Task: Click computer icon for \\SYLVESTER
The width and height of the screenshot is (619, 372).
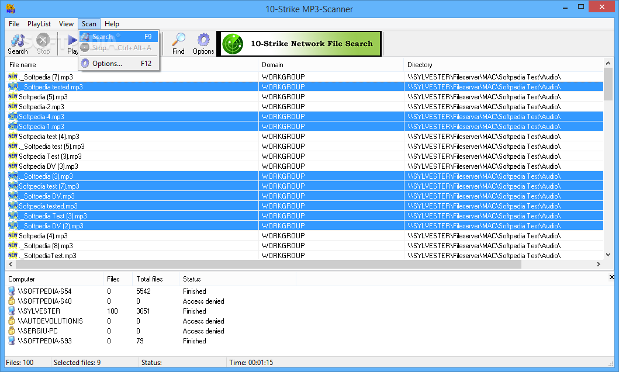Action: click(x=12, y=311)
